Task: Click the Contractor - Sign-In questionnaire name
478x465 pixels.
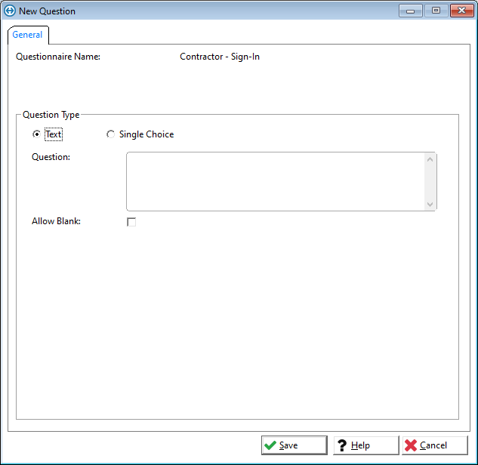Action: (x=220, y=57)
